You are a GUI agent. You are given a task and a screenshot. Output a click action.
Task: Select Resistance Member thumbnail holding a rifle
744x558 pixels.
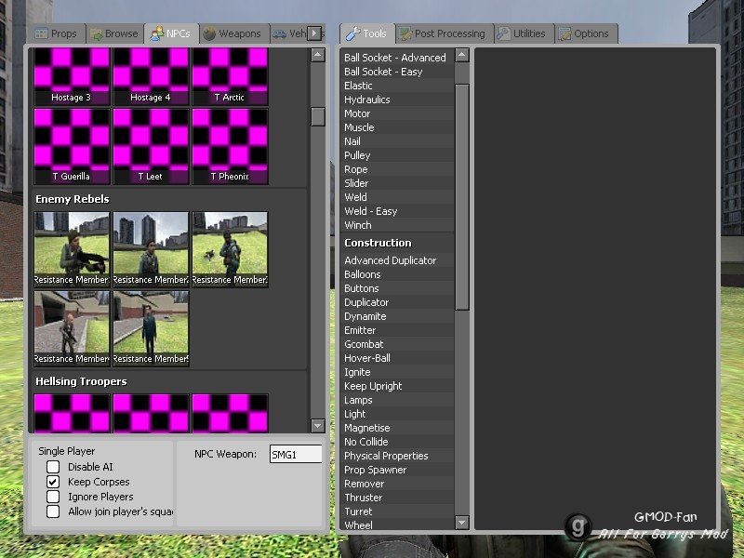[x=72, y=249]
